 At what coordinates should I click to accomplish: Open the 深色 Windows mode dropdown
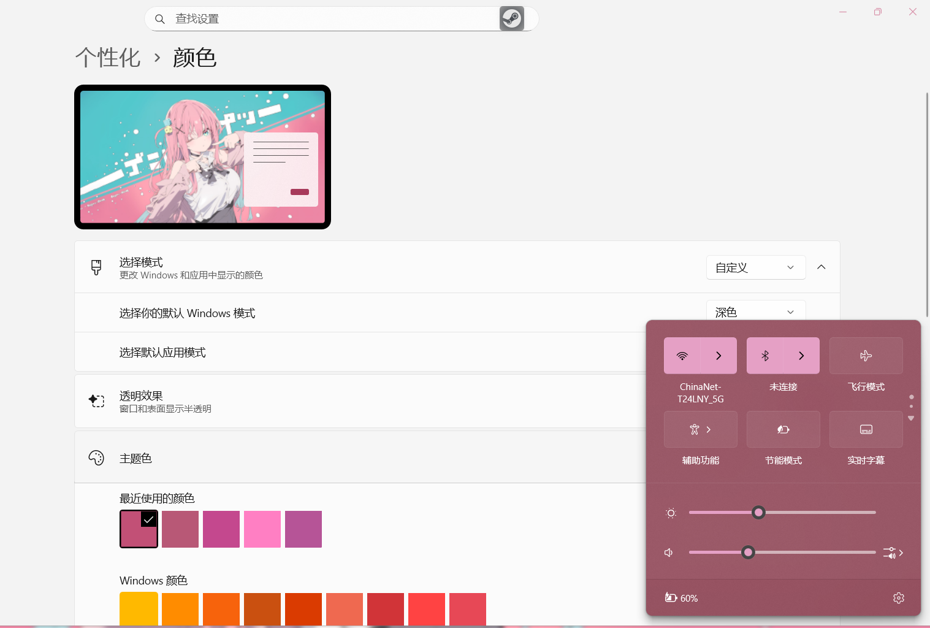point(756,312)
